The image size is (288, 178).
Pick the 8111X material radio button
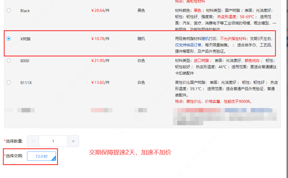9,82
